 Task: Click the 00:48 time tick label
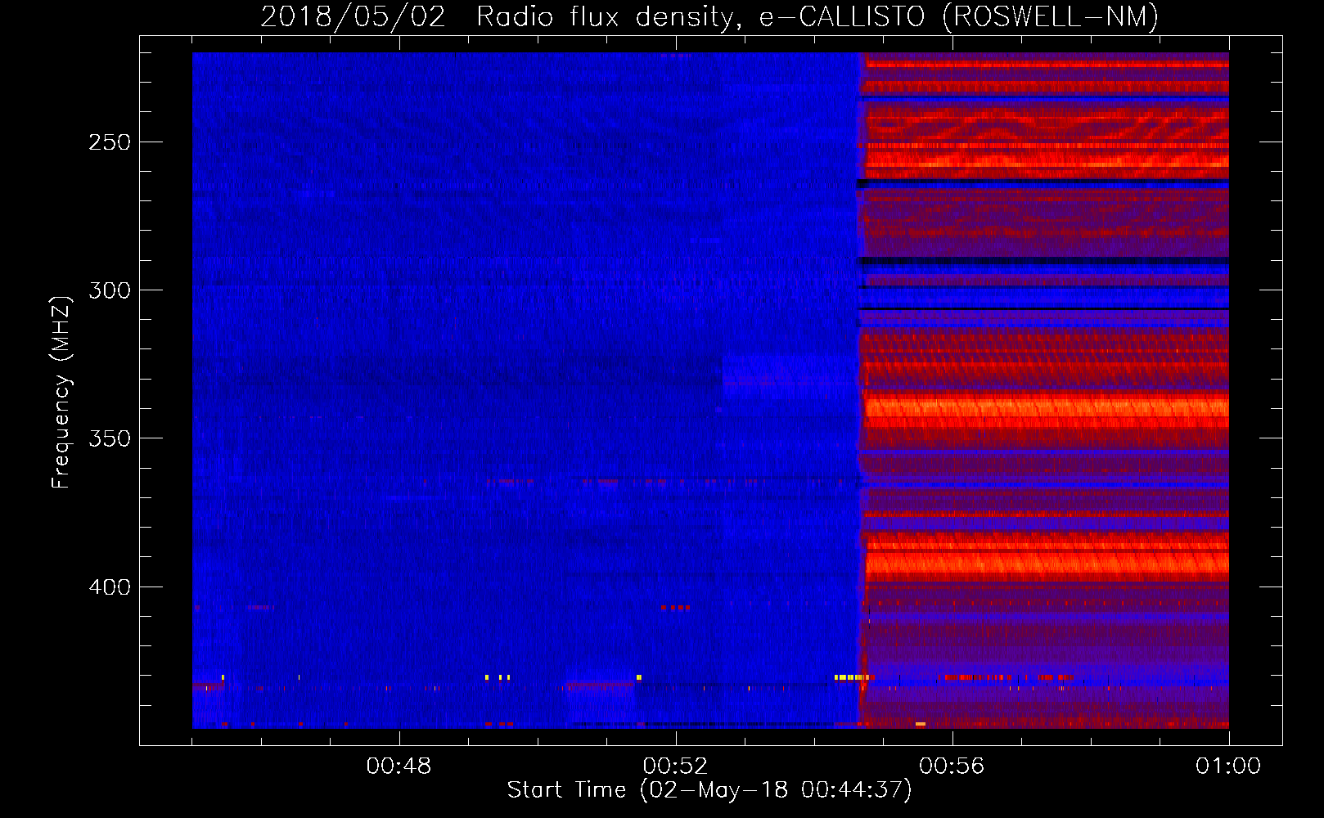[x=399, y=766]
